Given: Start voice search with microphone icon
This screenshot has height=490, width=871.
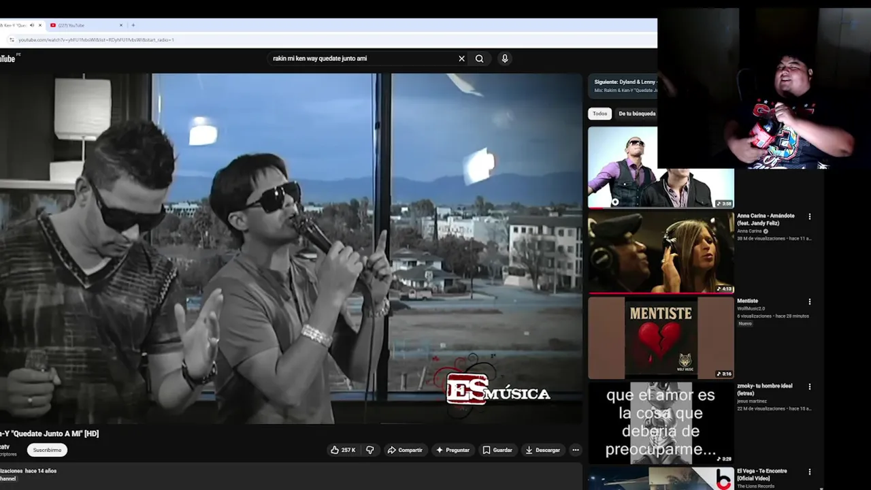Looking at the screenshot, I should [505, 59].
